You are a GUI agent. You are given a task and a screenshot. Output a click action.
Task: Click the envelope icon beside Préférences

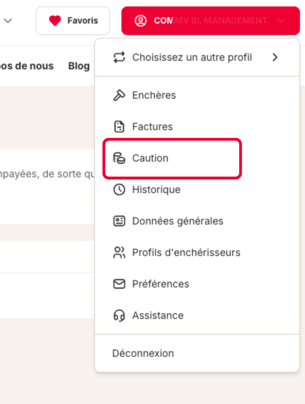[x=119, y=284]
